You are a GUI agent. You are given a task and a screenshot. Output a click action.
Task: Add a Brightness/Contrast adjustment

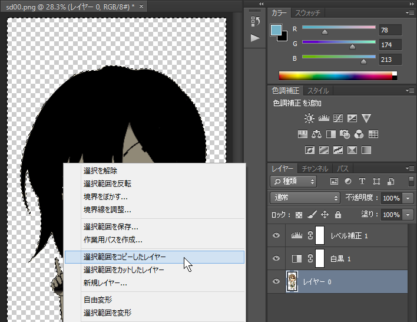click(x=309, y=119)
